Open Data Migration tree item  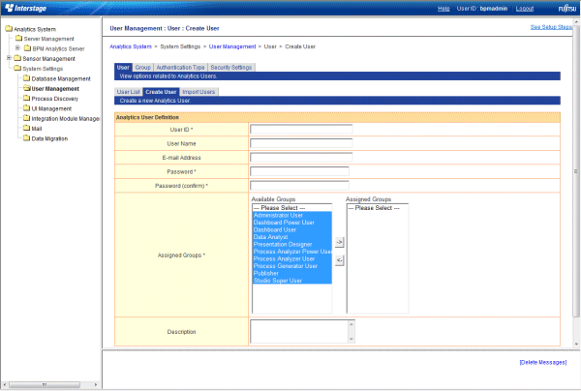click(x=49, y=138)
